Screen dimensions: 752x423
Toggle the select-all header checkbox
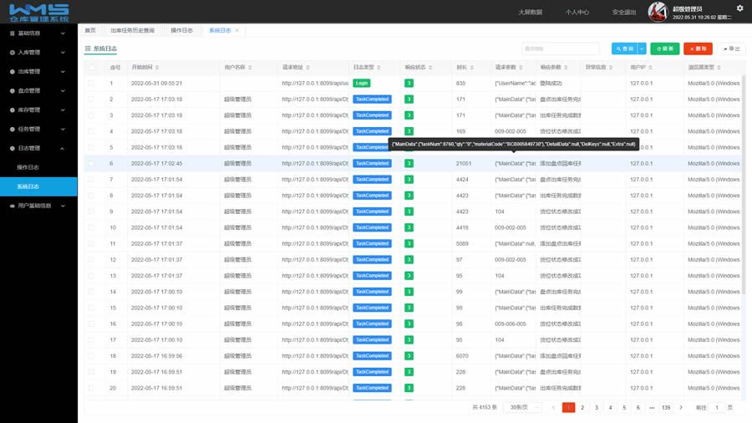click(x=91, y=67)
